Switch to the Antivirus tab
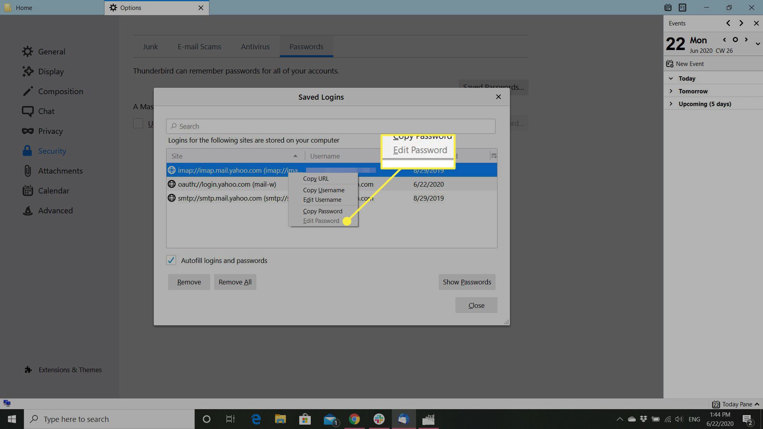The height and width of the screenshot is (429, 763). pos(255,46)
